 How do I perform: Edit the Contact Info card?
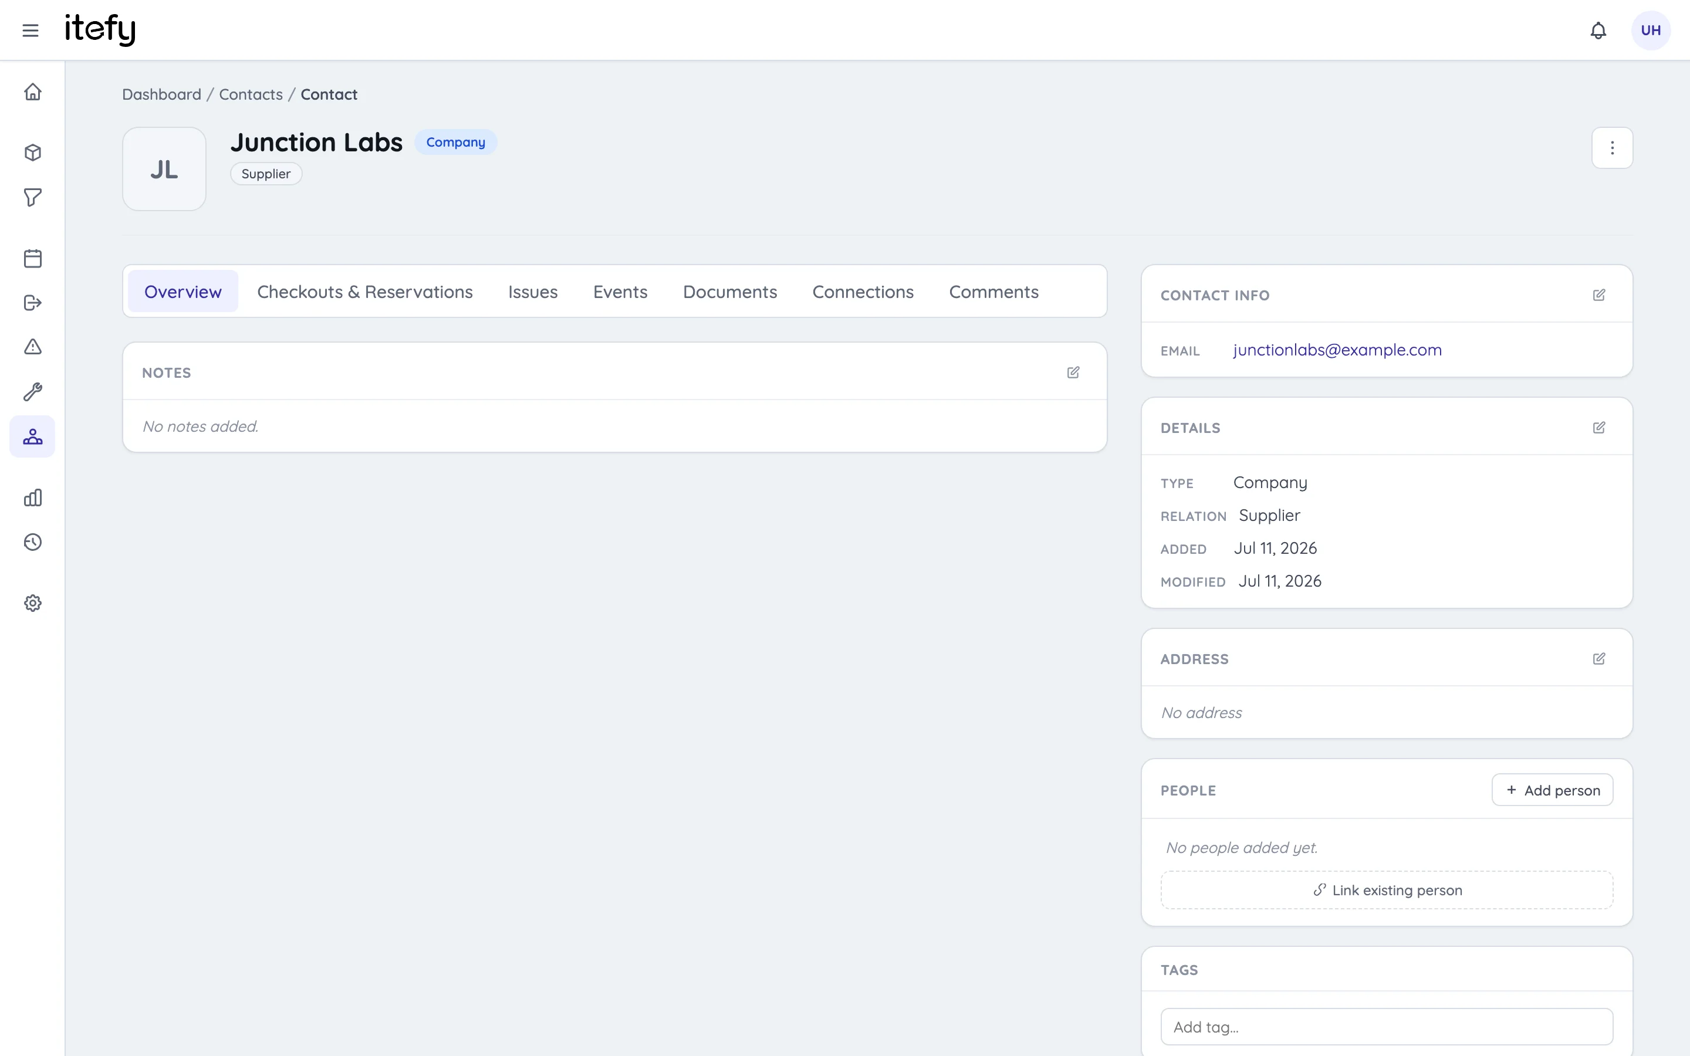click(x=1599, y=296)
